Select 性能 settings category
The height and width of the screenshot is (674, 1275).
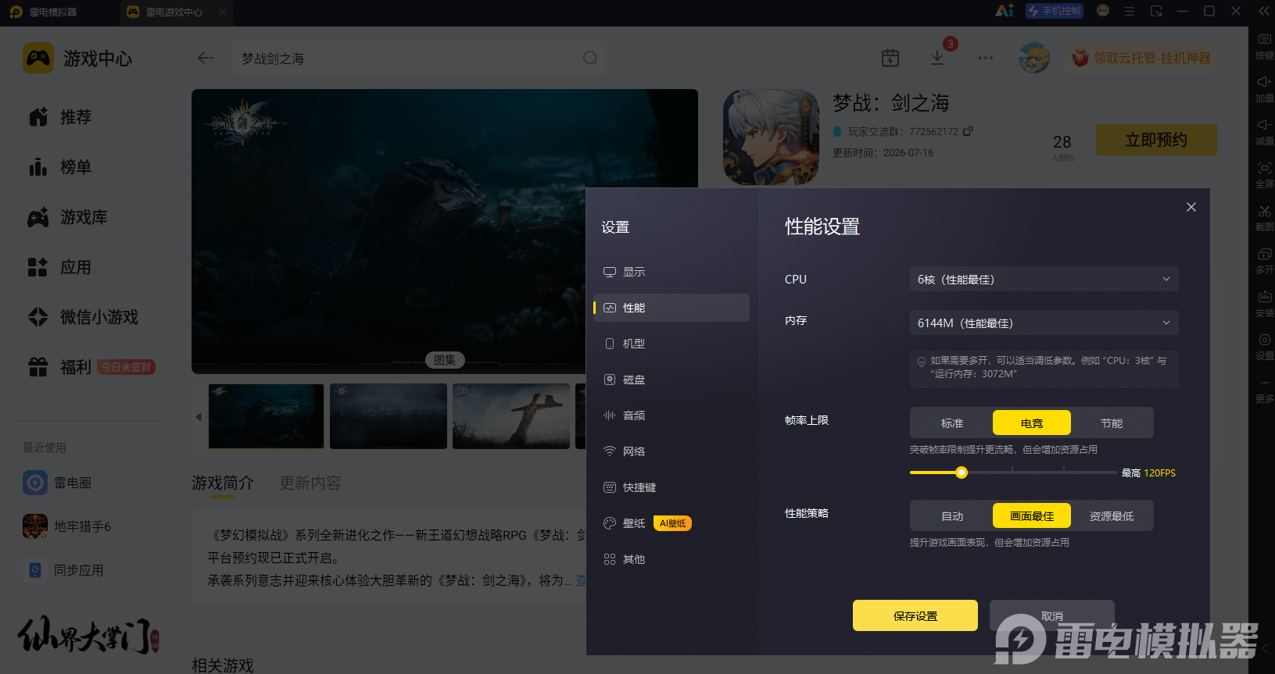pos(672,308)
